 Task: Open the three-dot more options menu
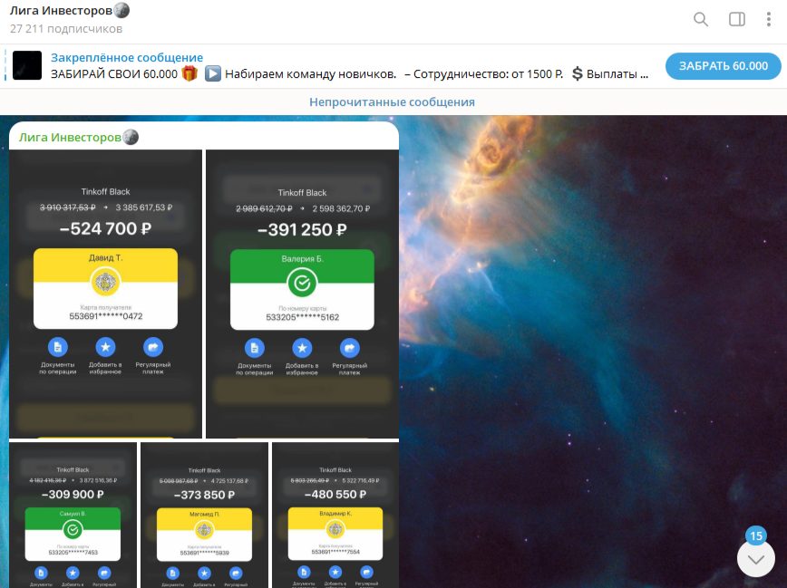point(769,20)
